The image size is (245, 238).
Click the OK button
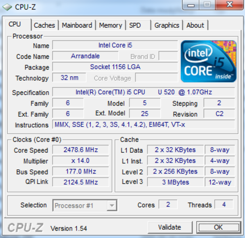point(218,227)
